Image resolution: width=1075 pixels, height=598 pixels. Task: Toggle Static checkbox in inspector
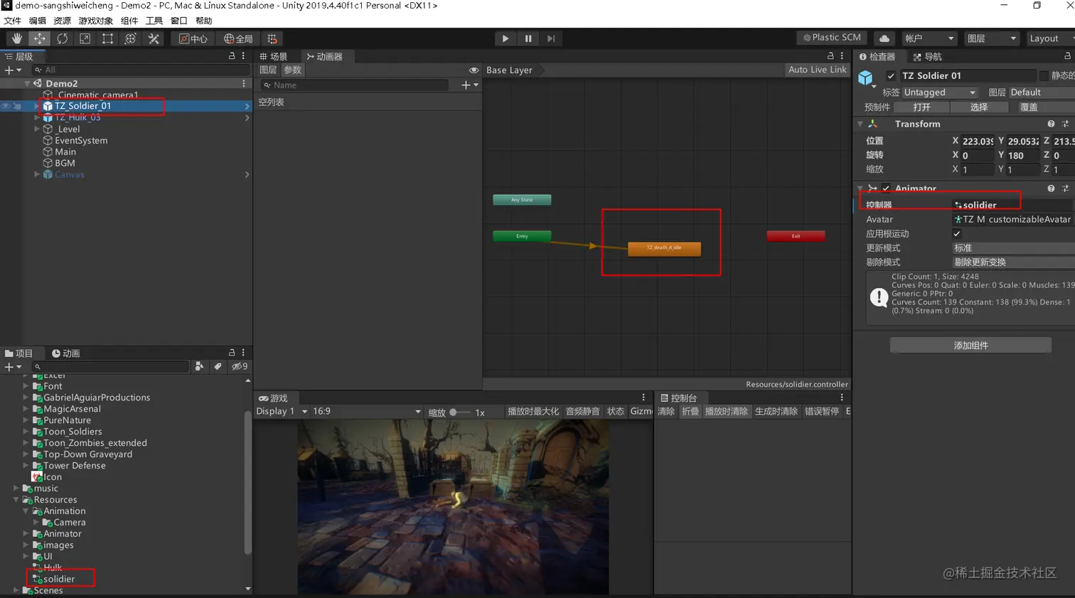[x=1044, y=75]
